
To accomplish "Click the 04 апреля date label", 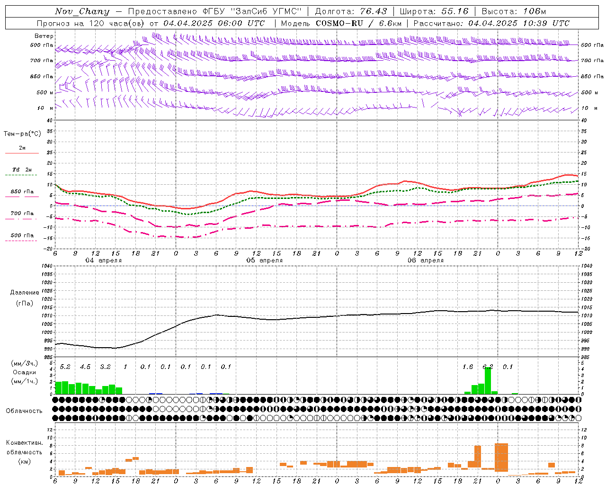I will tap(103, 260).
